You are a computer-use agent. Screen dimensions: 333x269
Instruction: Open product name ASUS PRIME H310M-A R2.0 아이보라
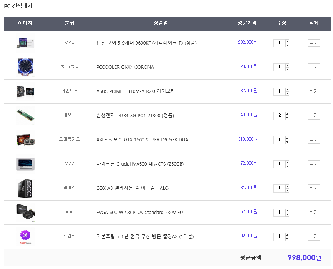click(136, 91)
